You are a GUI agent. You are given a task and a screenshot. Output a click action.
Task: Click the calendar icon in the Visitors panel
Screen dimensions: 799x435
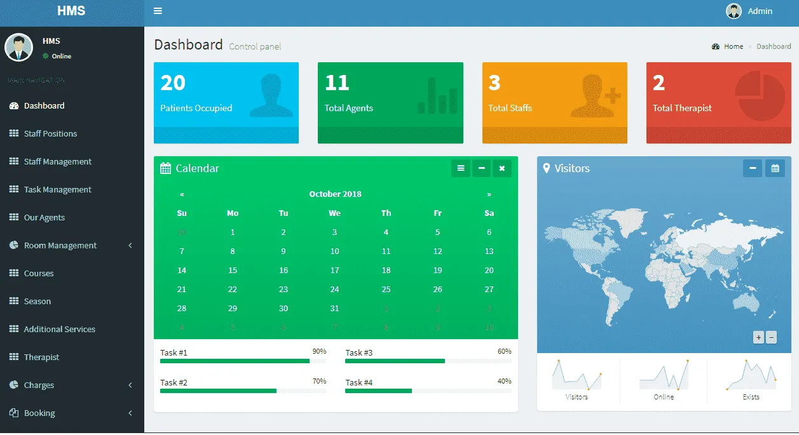pyautogui.click(x=775, y=168)
